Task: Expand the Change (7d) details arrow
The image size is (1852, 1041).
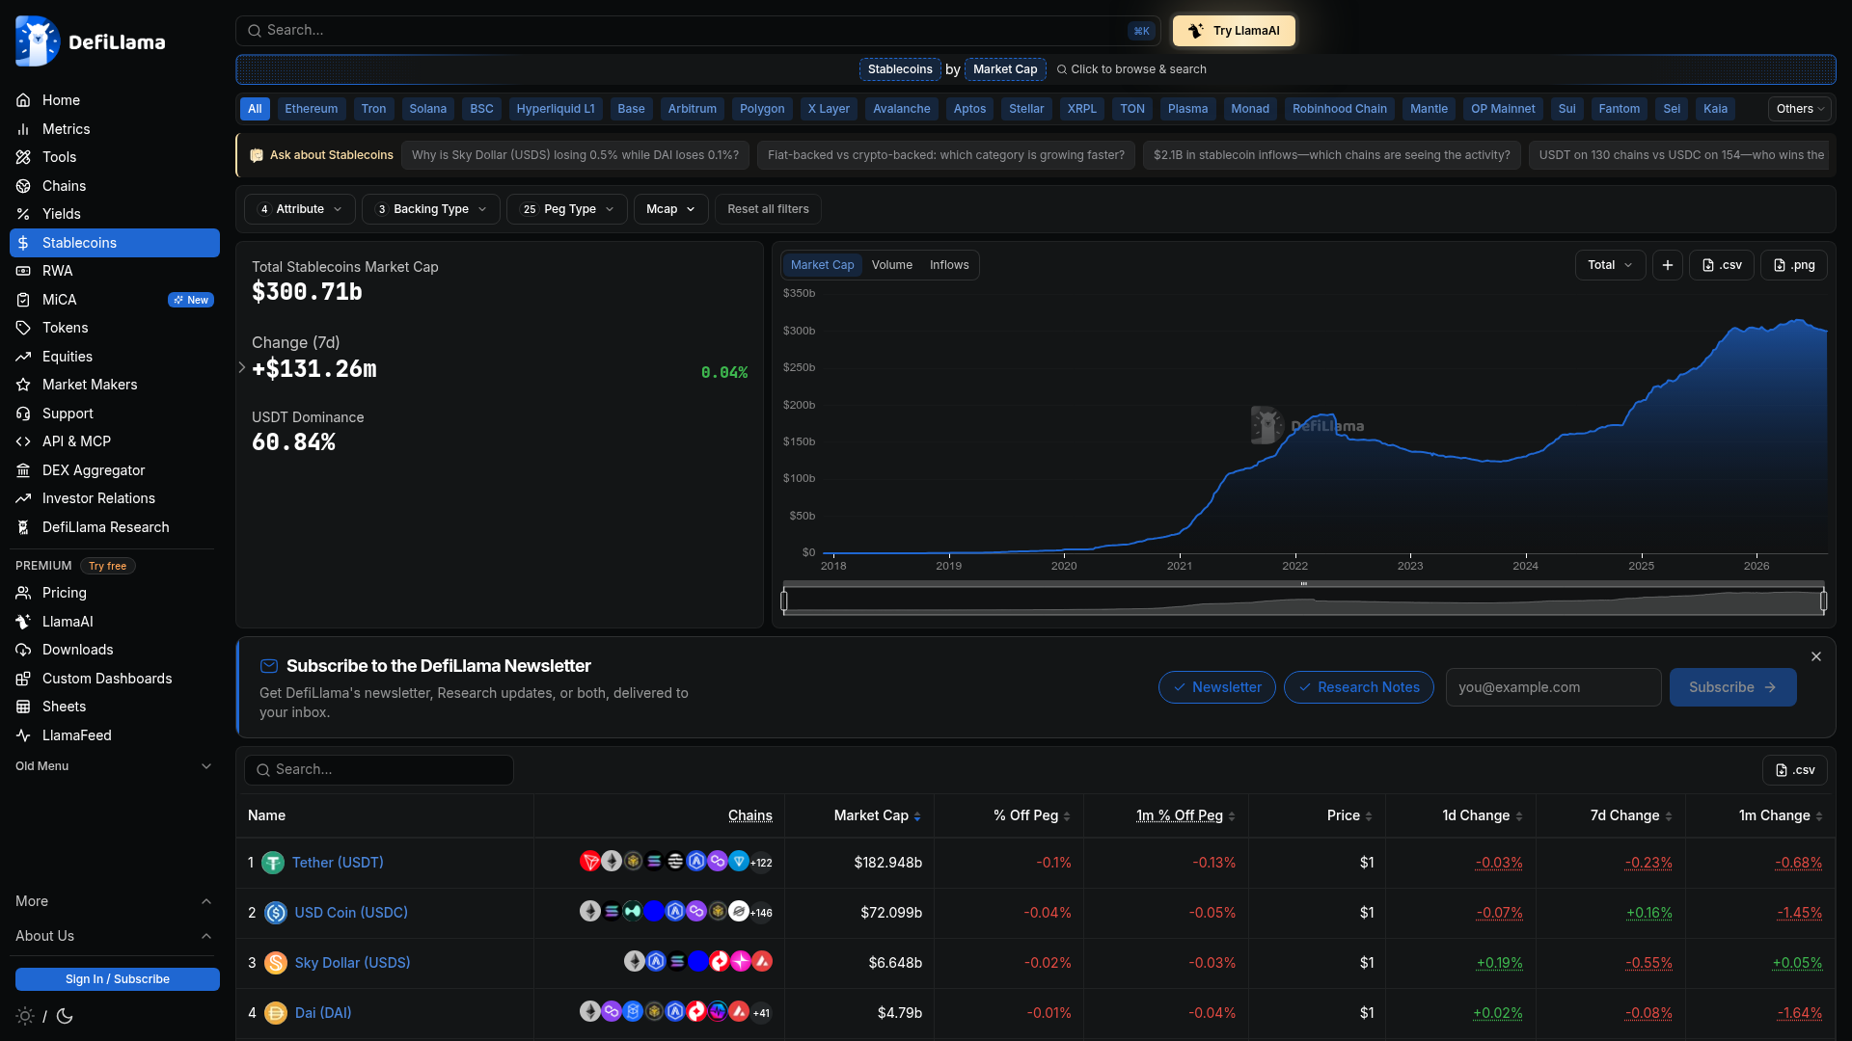Action: point(241,367)
